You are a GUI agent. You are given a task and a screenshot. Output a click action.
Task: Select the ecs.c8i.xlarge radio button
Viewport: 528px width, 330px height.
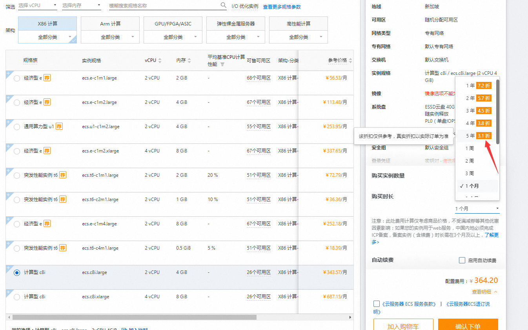coord(17,297)
